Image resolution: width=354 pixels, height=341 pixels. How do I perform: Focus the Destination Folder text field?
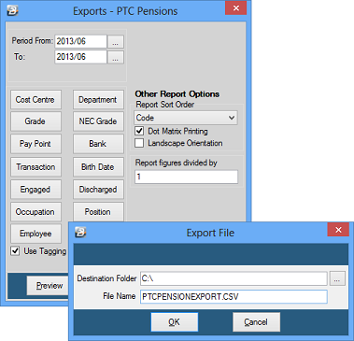[234, 278]
